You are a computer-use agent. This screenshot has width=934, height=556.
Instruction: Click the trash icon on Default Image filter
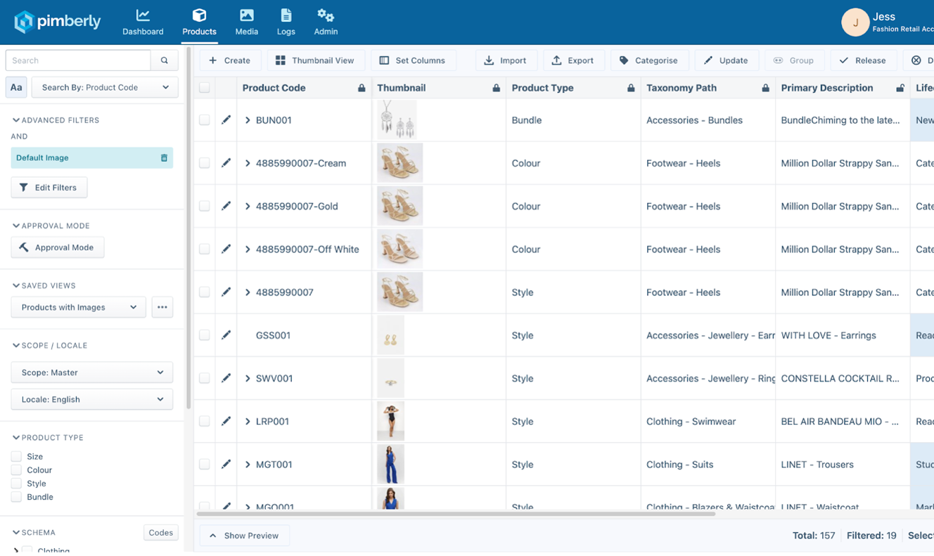tap(164, 157)
